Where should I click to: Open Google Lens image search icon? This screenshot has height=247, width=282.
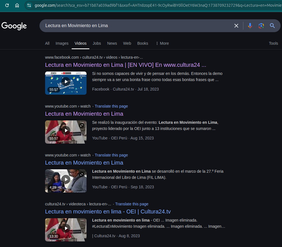point(261,26)
